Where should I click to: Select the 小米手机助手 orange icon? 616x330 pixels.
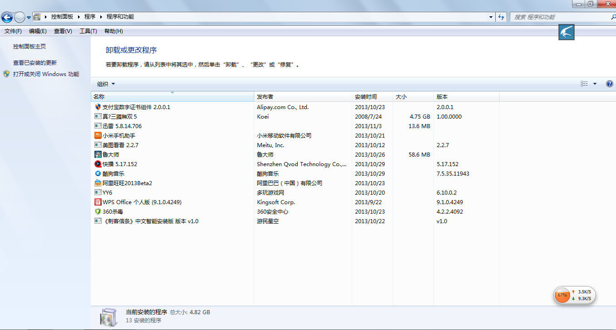pos(98,136)
